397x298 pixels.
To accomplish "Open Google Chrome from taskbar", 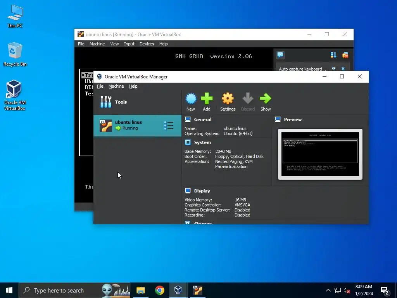I will click(159, 290).
